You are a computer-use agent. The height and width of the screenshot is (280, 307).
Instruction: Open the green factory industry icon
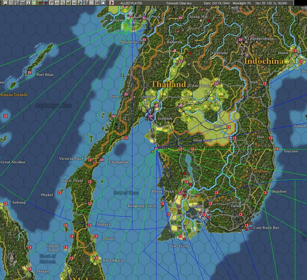point(69,3)
